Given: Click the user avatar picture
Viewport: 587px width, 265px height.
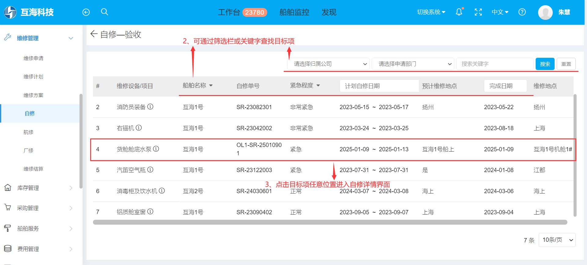Looking at the screenshot, I should 545,12.
